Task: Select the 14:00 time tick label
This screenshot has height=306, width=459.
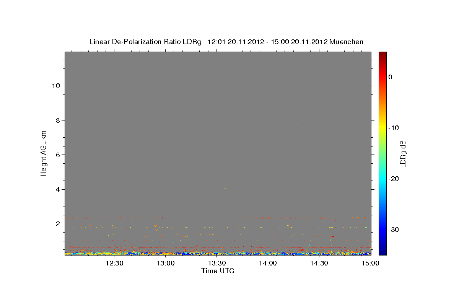Action: (268, 263)
